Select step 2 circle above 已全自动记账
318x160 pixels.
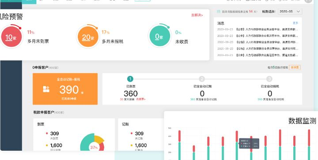click(x=202, y=79)
